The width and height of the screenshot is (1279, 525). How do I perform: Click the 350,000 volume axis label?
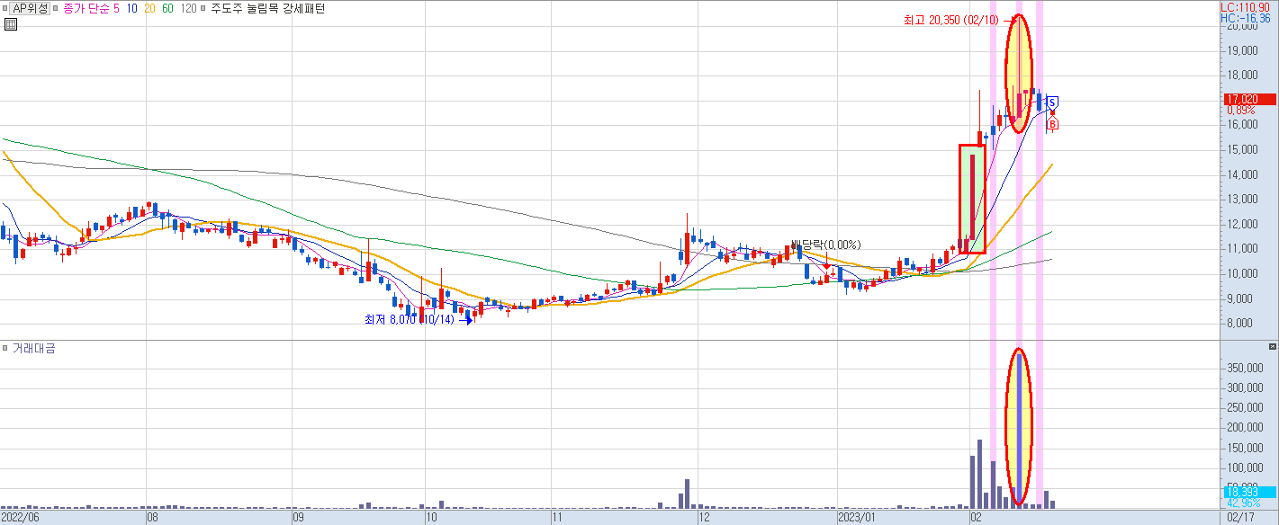[1245, 368]
